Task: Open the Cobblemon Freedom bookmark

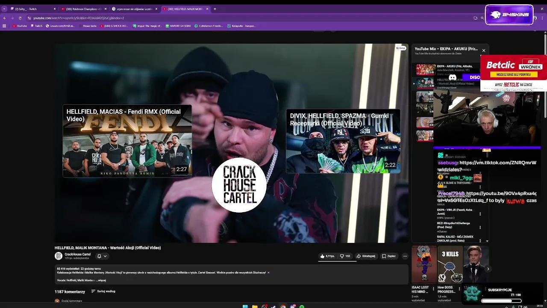Action: 209,26
